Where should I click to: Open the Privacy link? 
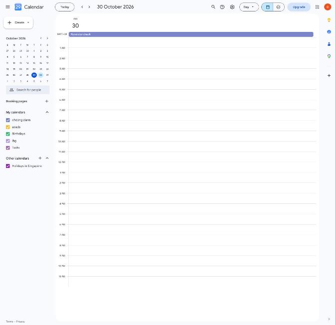pyautogui.click(x=20, y=322)
